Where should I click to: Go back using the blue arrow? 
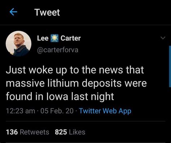pyautogui.click(x=13, y=12)
